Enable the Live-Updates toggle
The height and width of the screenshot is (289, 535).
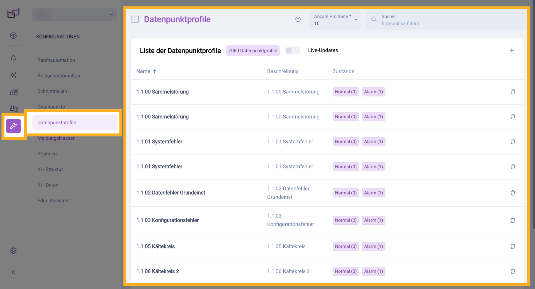292,50
